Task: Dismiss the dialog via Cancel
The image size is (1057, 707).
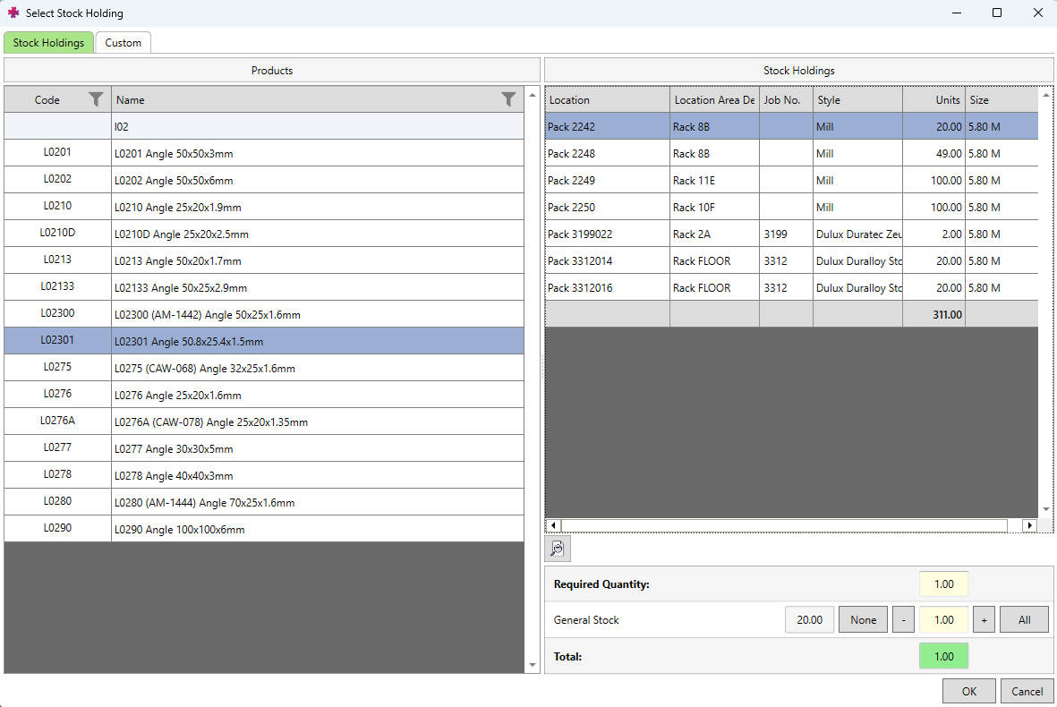Action: pos(1027,690)
